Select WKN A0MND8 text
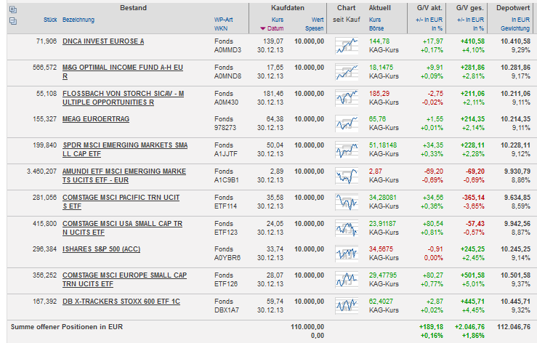Screen dimensions: 537x343 pyautogui.click(x=227, y=76)
